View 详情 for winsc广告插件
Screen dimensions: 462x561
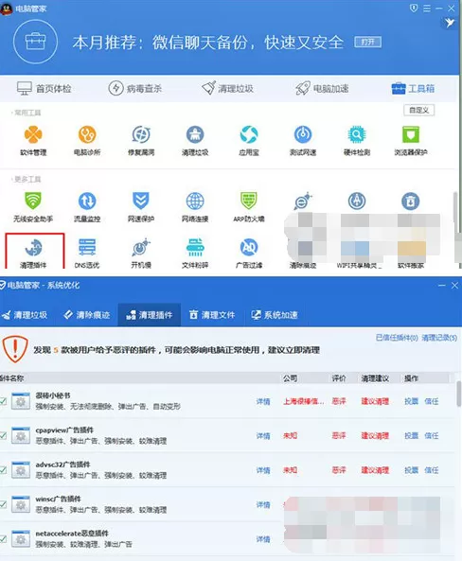click(x=263, y=504)
